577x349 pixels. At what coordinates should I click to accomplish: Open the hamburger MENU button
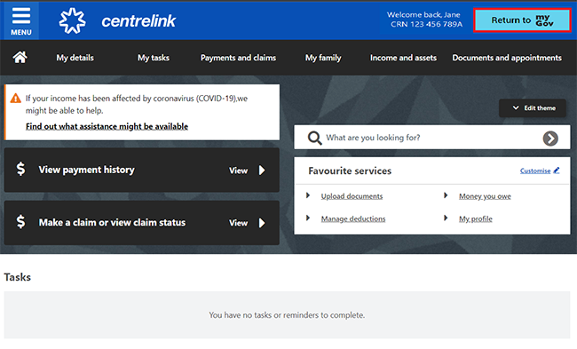(21, 21)
